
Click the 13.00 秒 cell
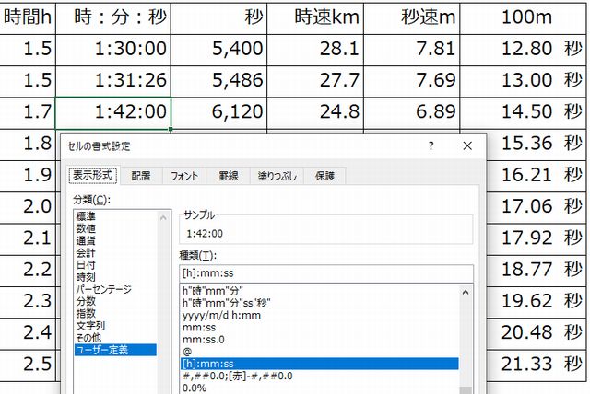pyautogui.click(x=523, y=82)
